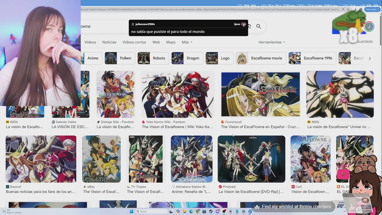The width and height of the screenshot is (382, 215).
Task: Open the Google account avatar J
Action: coord(369,27)
